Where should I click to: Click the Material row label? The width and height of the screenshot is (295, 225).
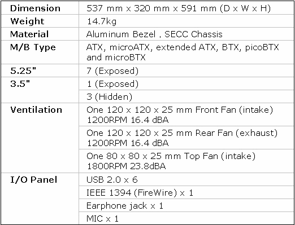[x=29, y=34]
